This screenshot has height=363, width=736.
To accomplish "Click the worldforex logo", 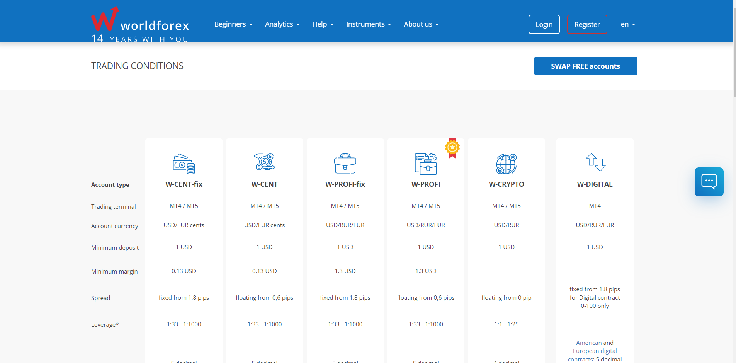I will (140, 24).
